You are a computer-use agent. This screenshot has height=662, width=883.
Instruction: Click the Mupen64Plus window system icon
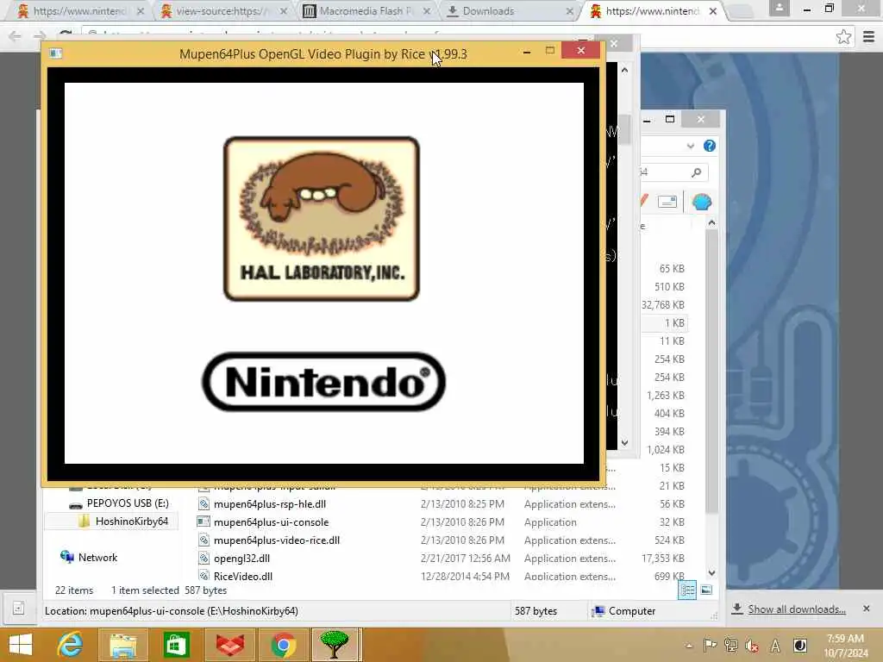(55, 53)
